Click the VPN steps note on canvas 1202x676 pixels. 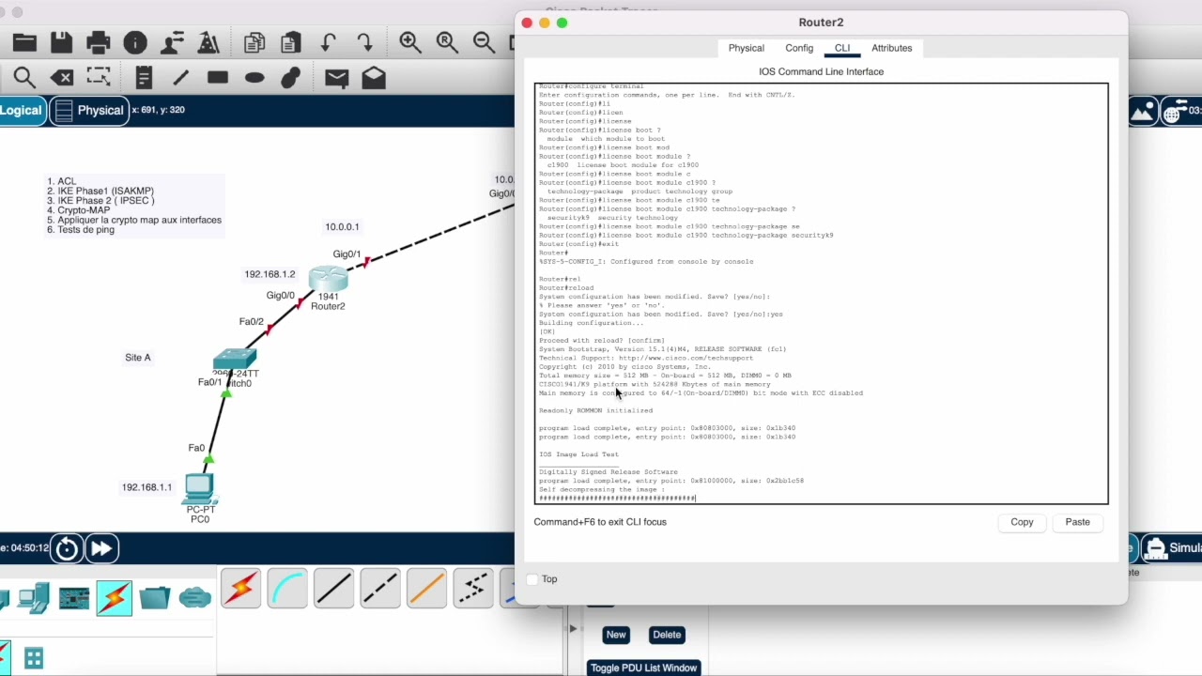(x=134, y=206)
